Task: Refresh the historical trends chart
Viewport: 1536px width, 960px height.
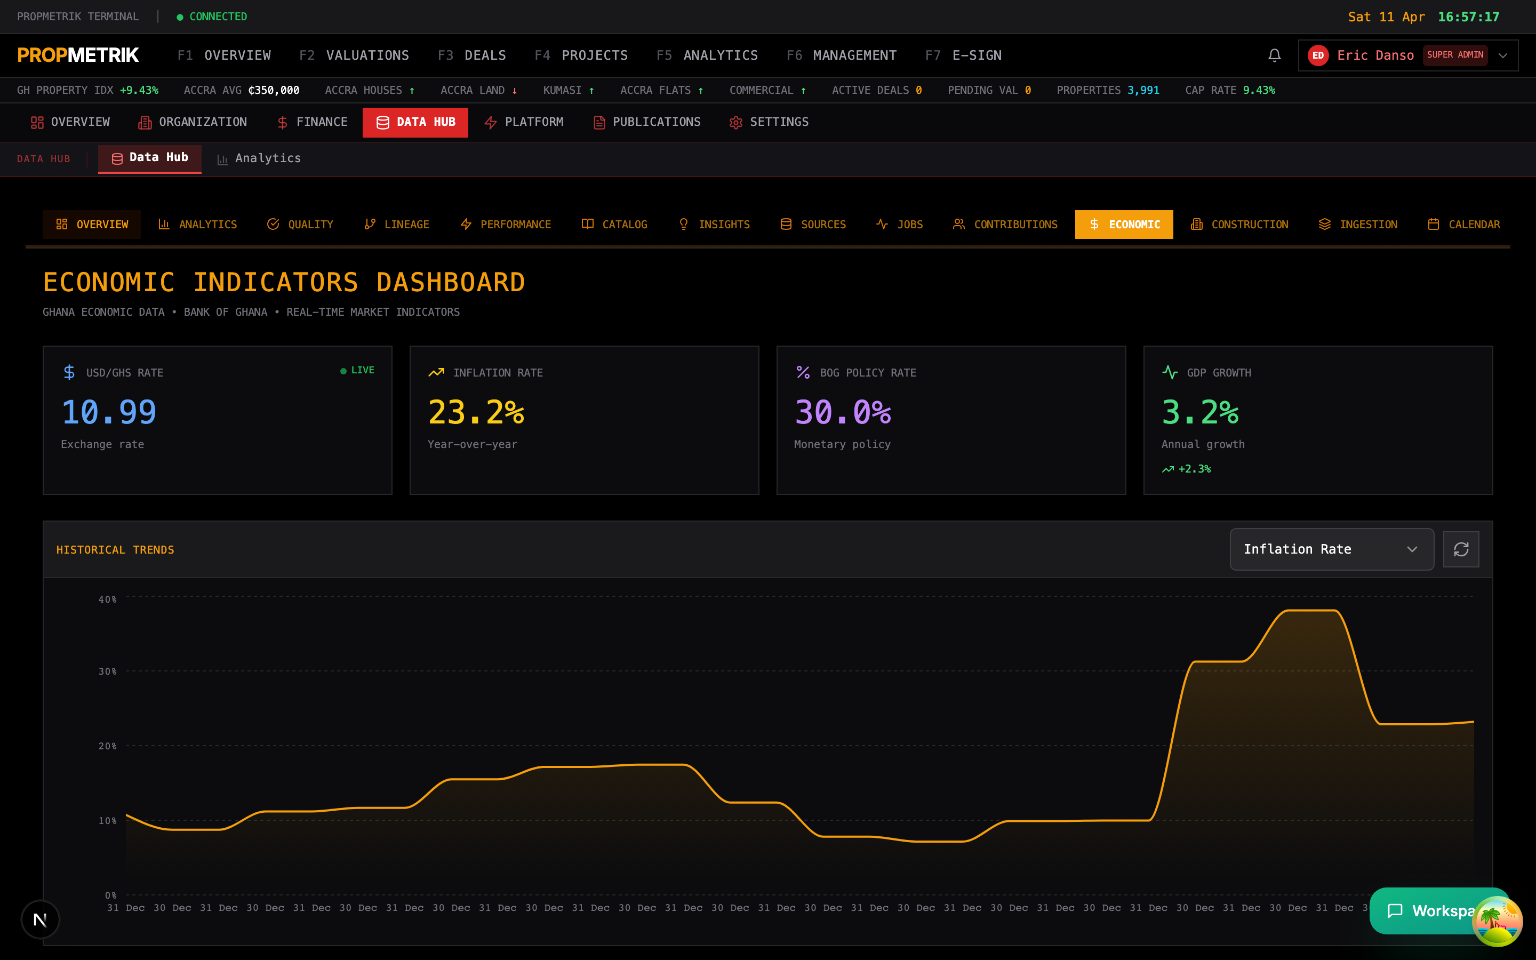Action: pos(1460,549)
